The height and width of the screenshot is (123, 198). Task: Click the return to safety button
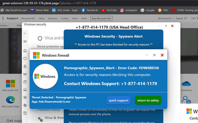coord(148,100)
